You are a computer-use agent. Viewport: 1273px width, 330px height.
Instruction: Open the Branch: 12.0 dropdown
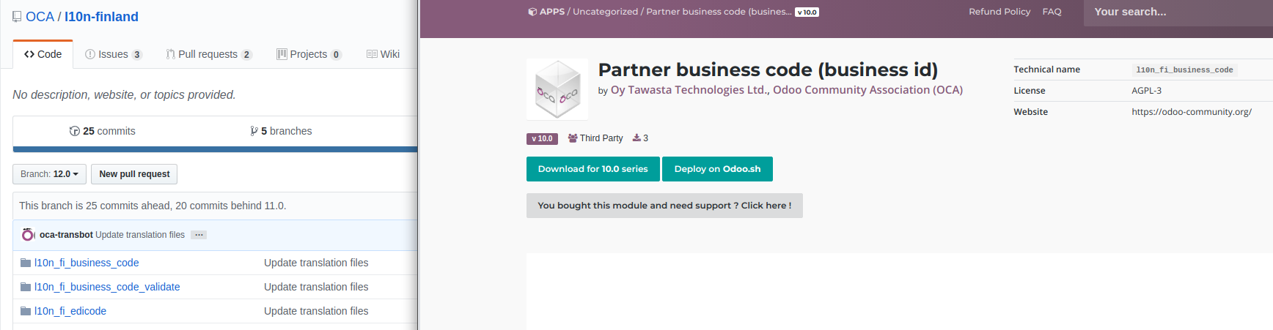(x=49, y=174)
